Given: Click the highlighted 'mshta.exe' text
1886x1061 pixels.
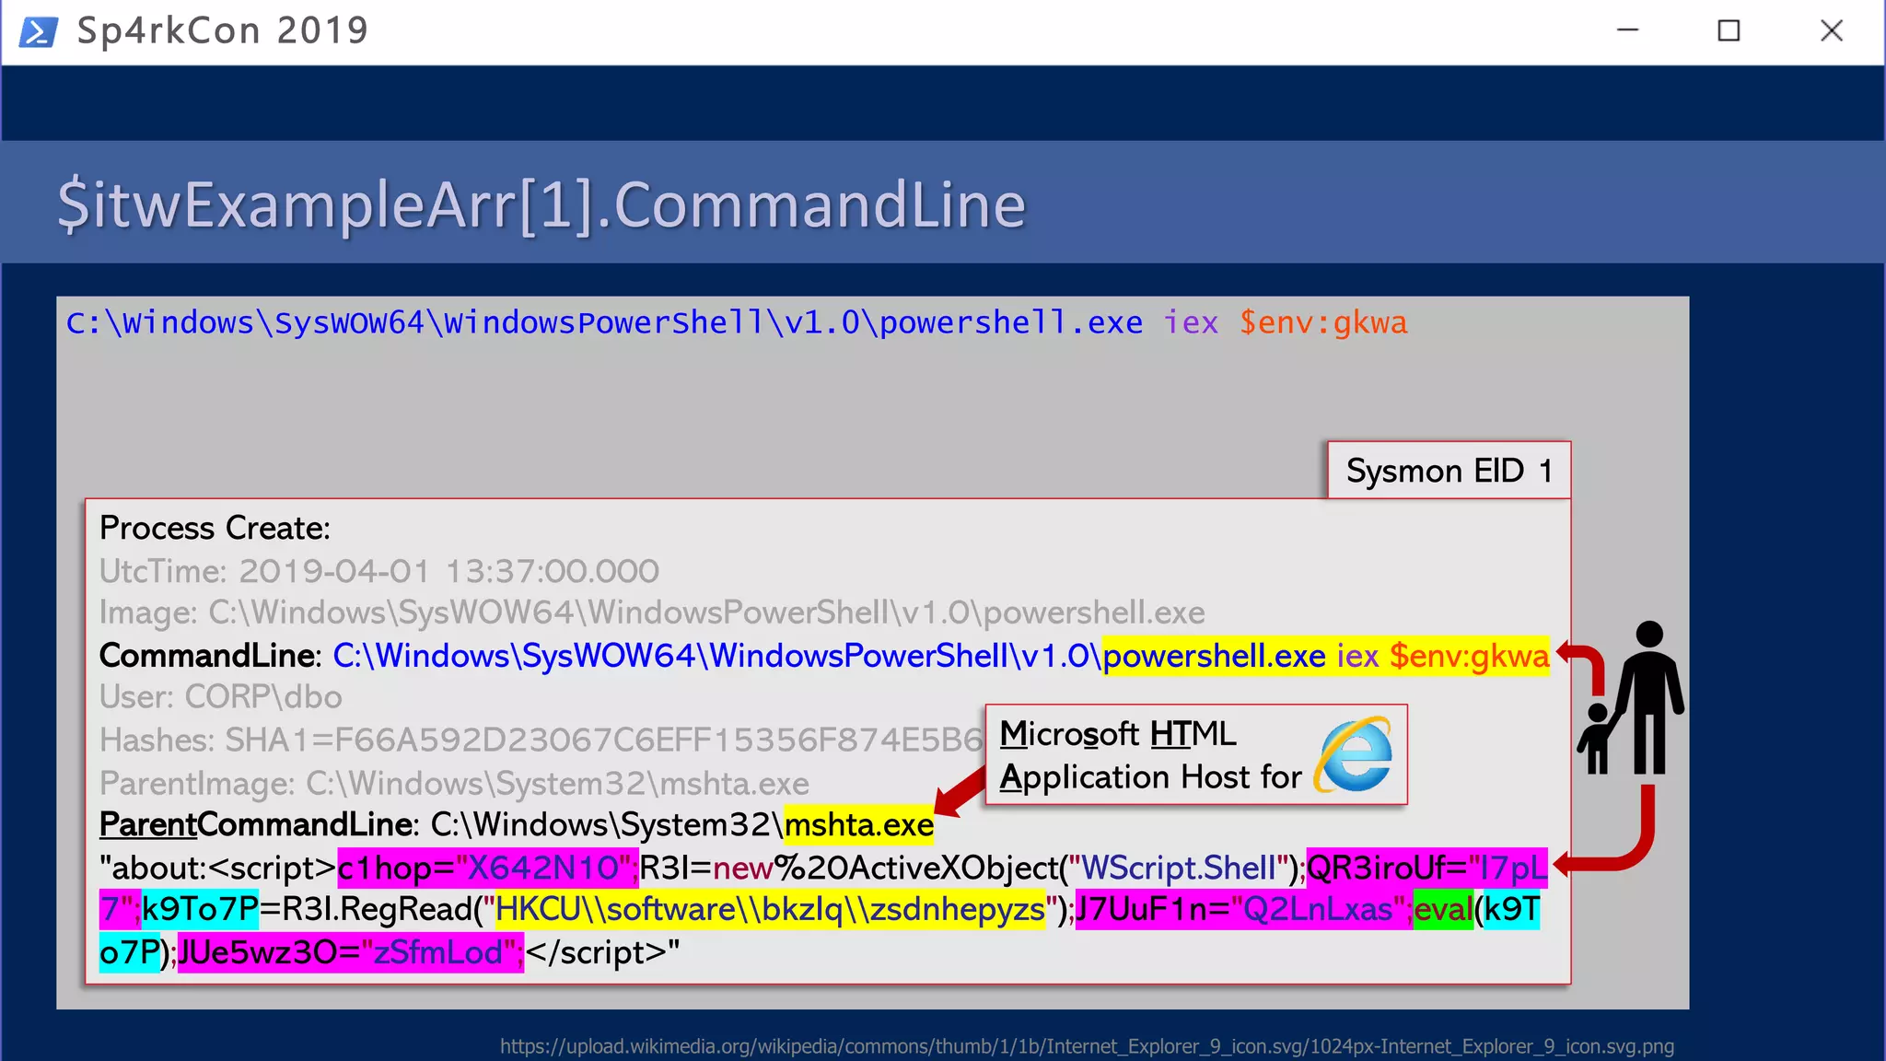Looking at the screenshot, I should click(859, 824).
